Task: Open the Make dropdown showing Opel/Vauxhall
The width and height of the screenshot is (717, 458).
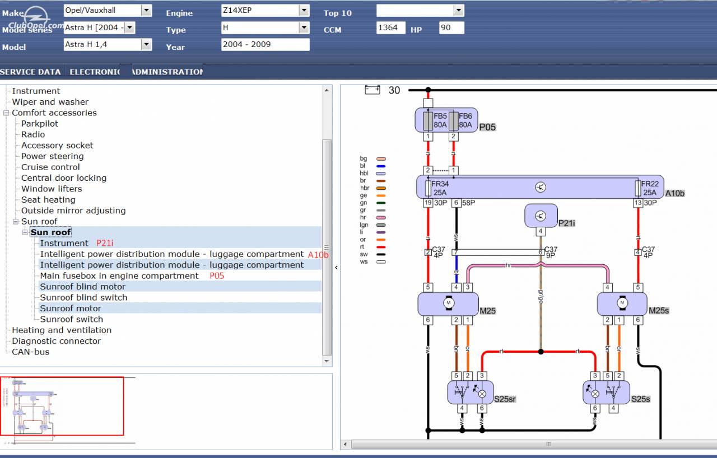Action: pyautogui.click(x=146, y=10)
